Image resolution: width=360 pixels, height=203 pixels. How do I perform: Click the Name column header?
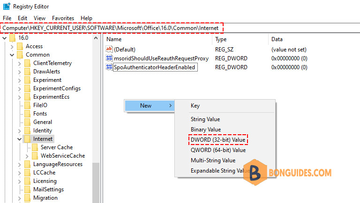[x=114, y=39]
